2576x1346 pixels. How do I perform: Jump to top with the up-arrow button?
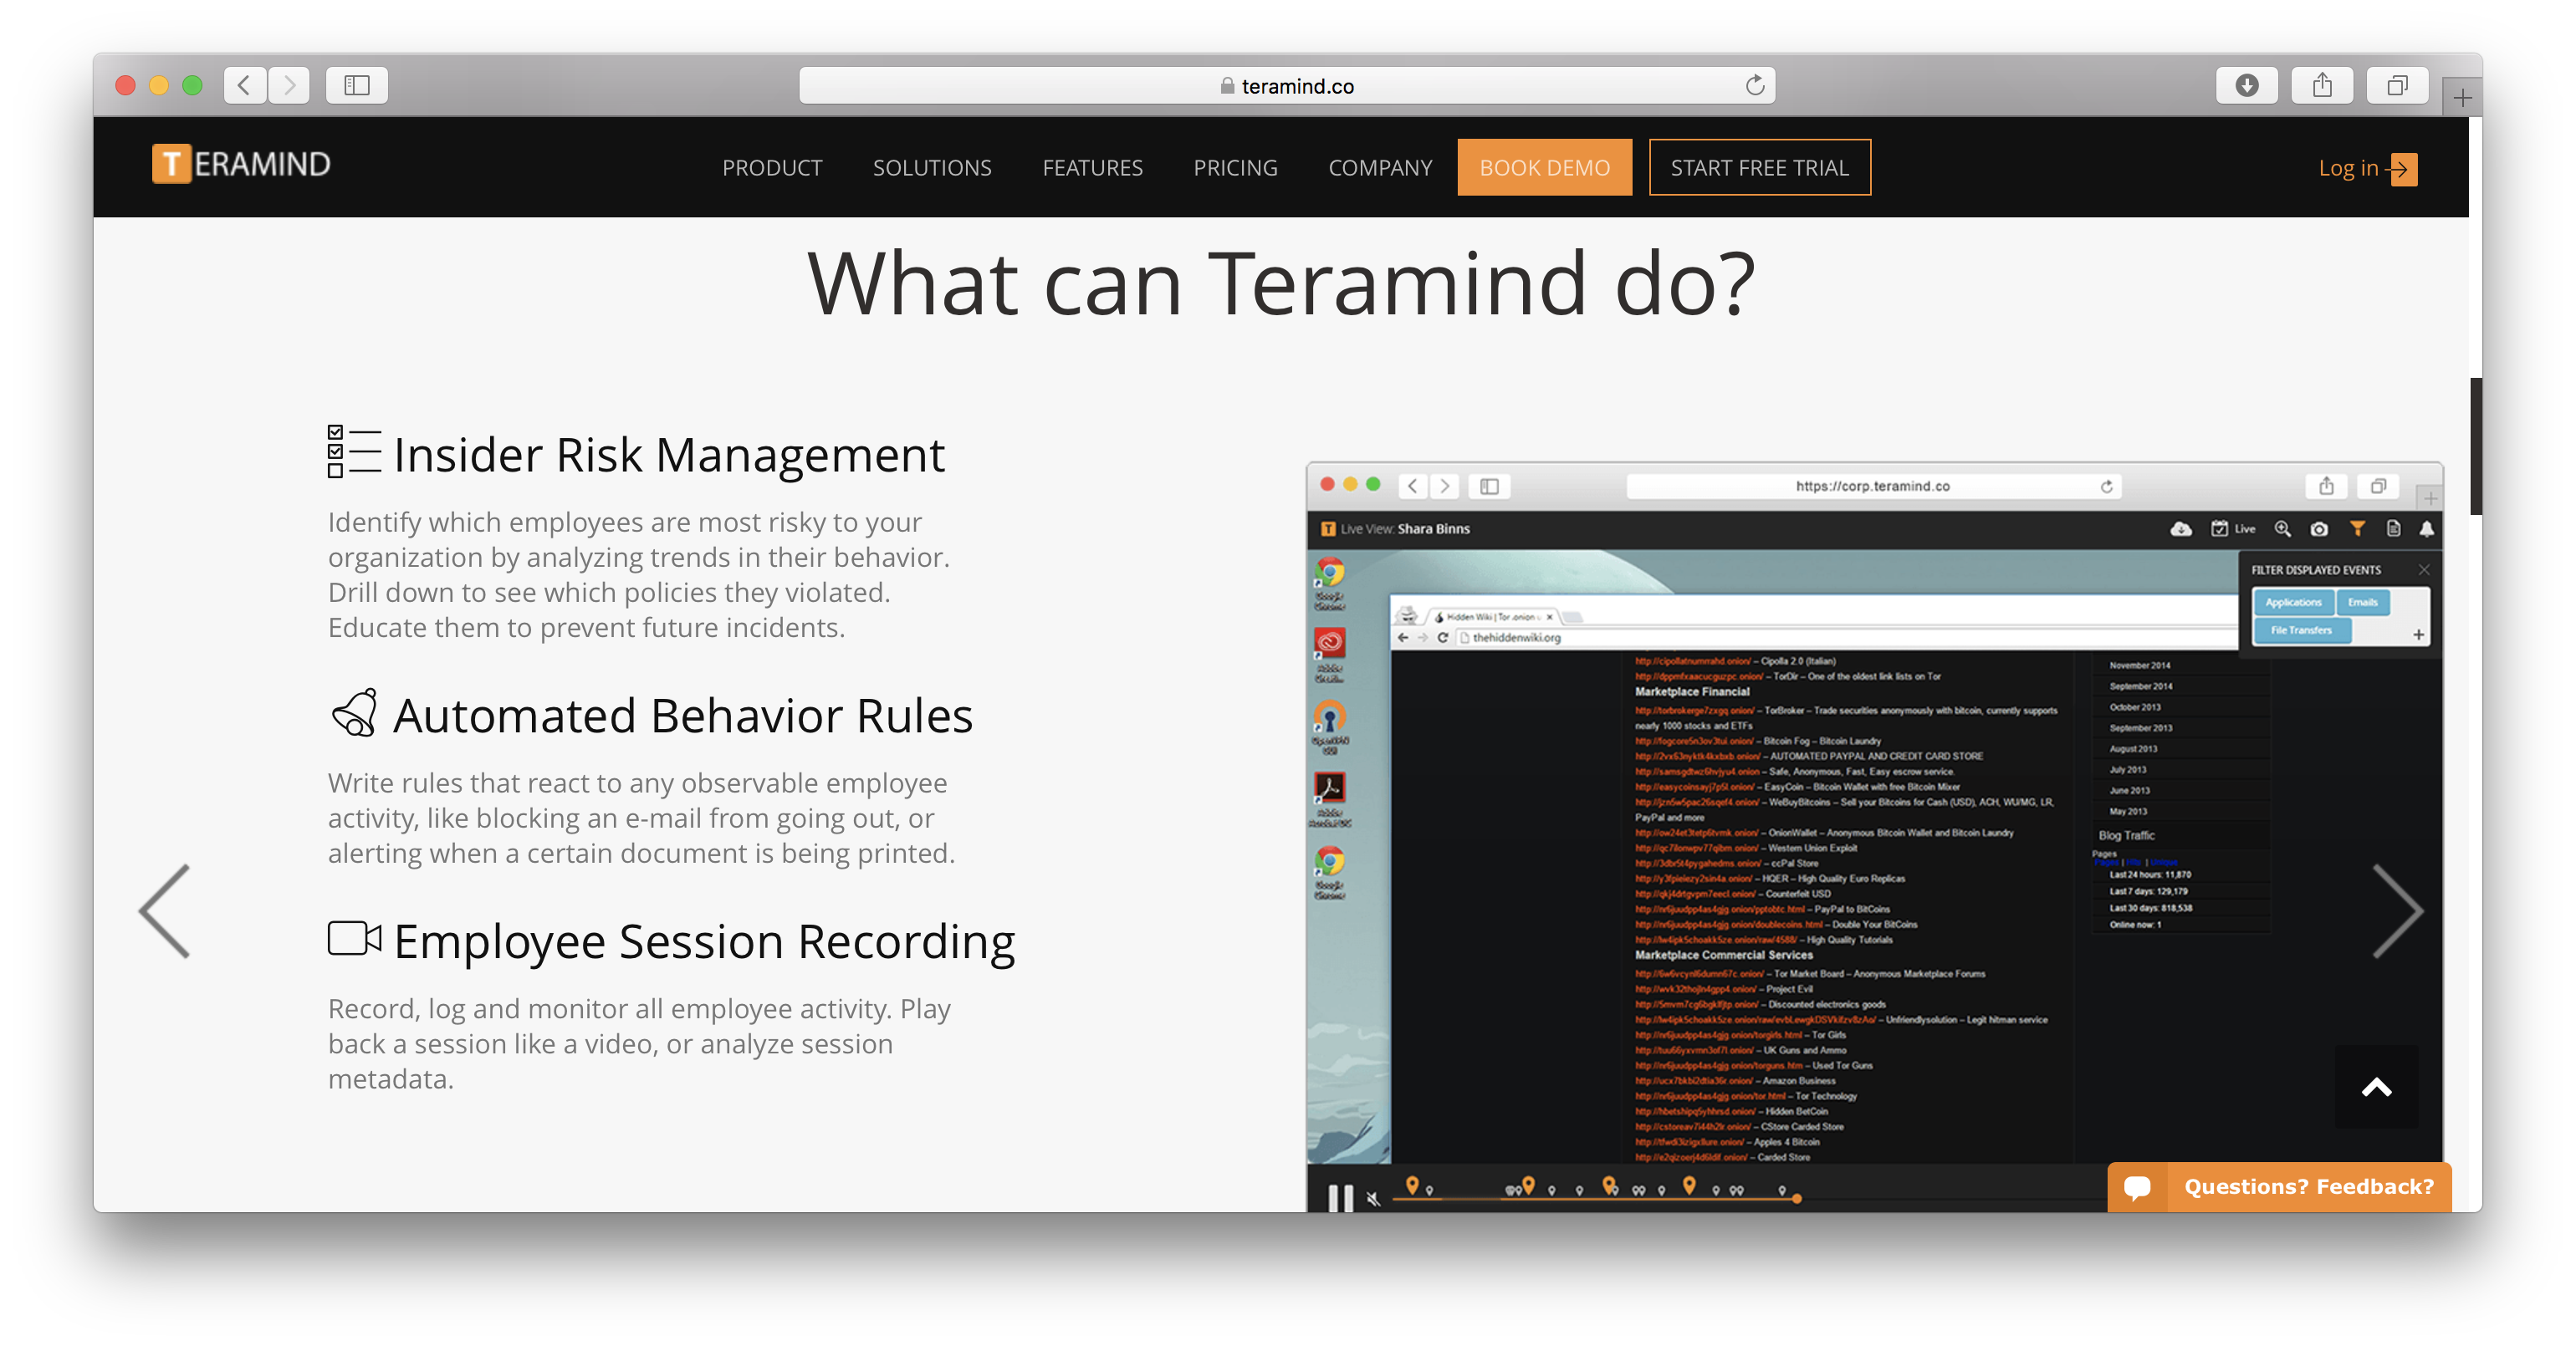coord(2376,1087)
